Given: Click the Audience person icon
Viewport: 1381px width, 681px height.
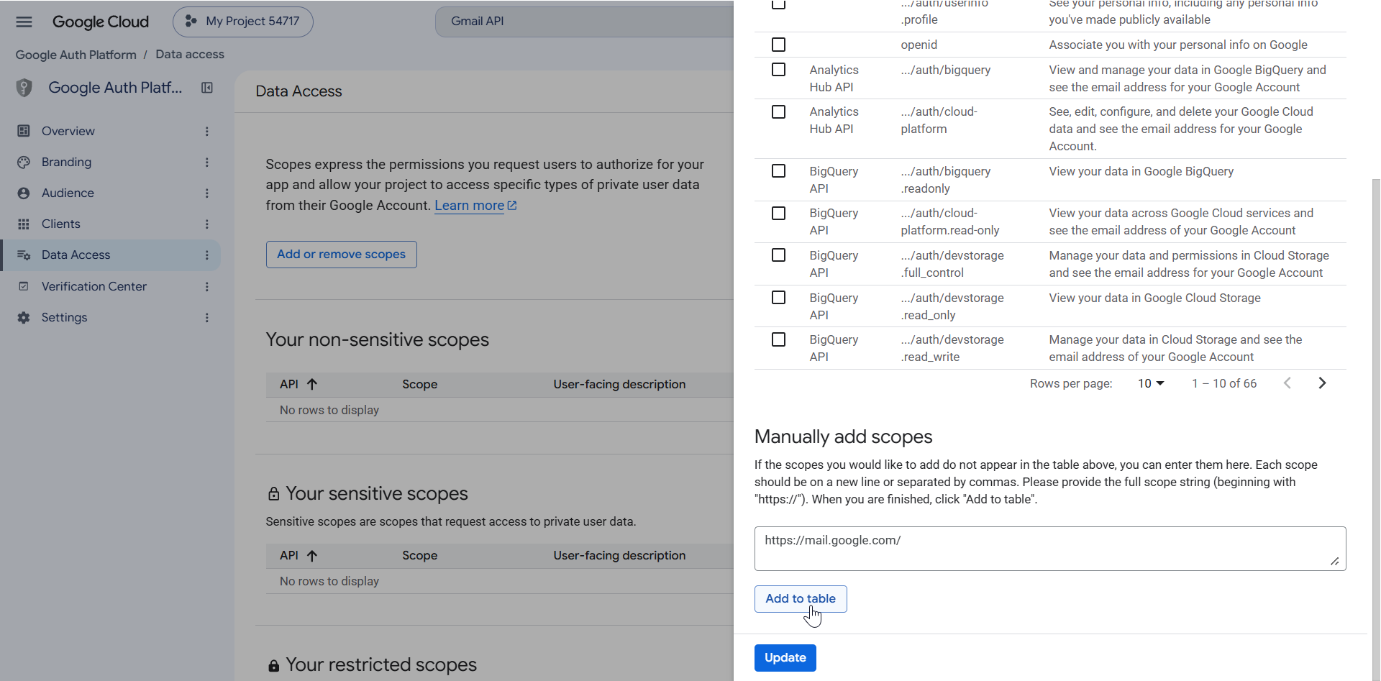Looking at the screenshot, I should (x=24, y=193).
